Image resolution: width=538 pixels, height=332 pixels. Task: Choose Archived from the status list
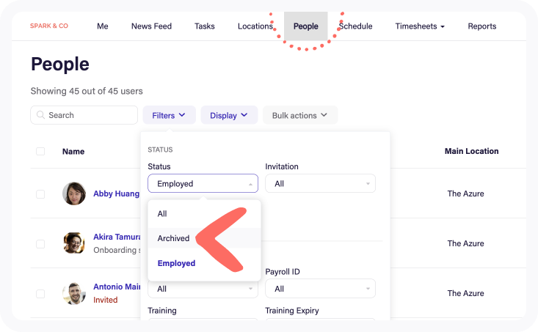[174, 238]
